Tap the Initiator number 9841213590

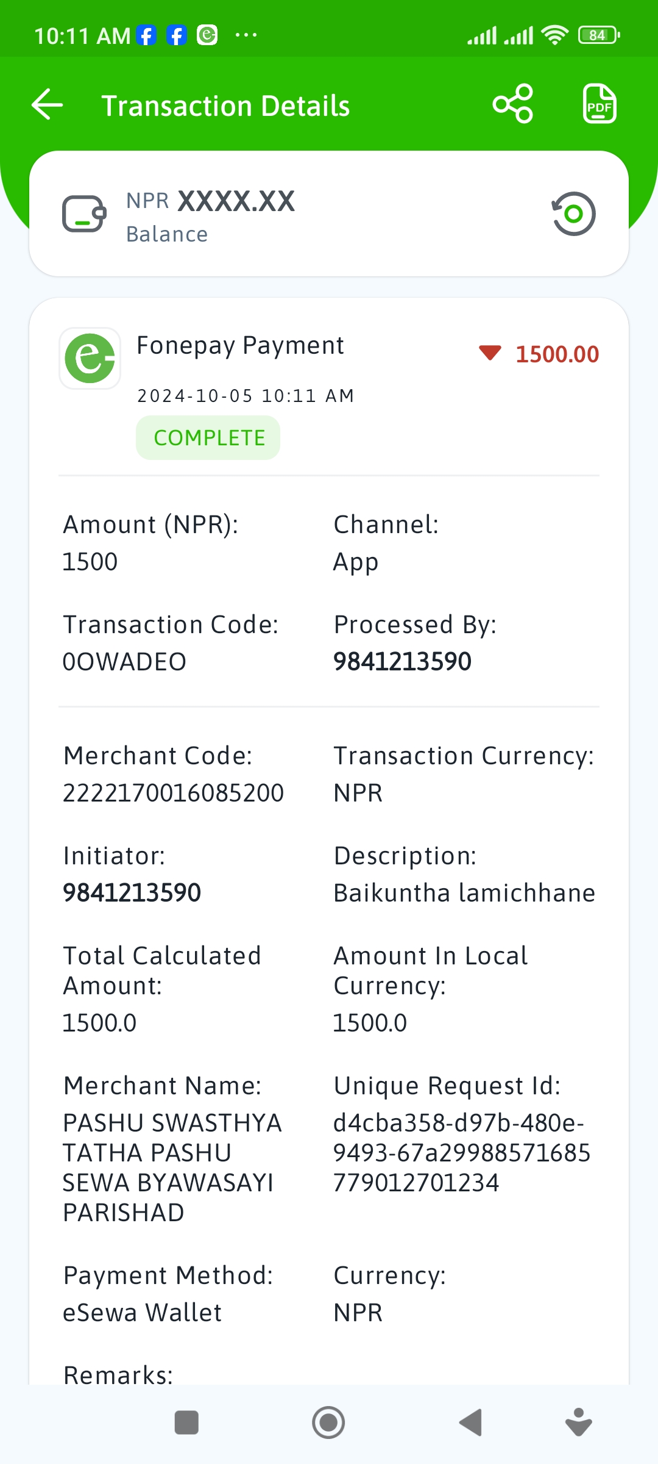[132, 893]
